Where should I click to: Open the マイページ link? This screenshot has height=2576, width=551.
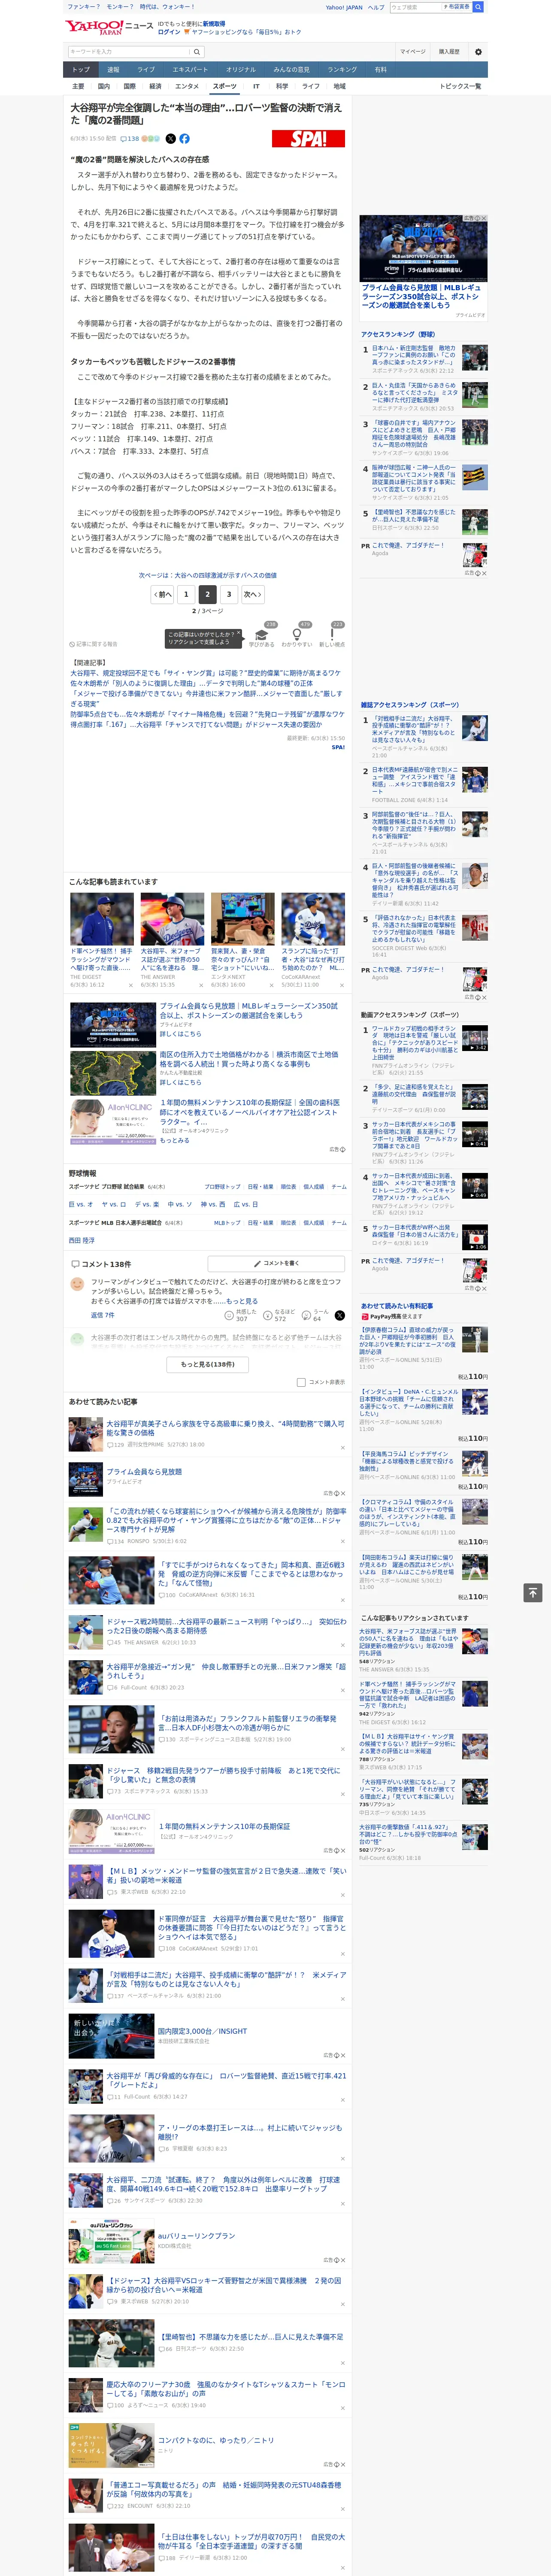[412, 51]
